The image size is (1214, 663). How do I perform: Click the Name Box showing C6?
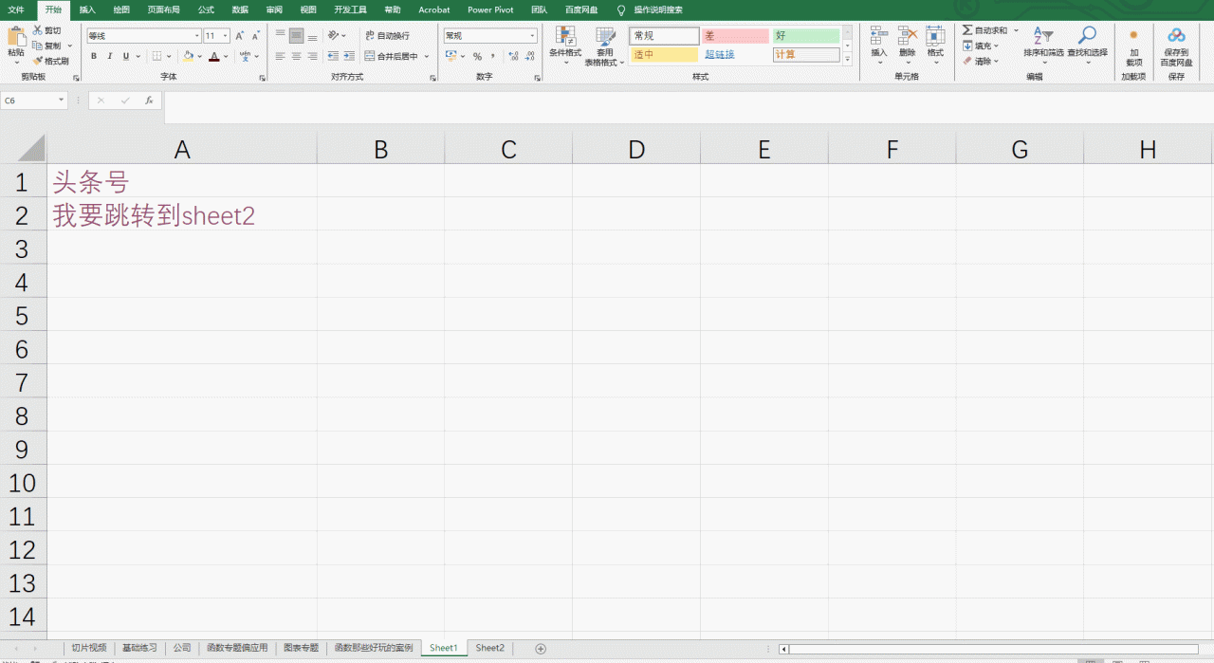34,100
